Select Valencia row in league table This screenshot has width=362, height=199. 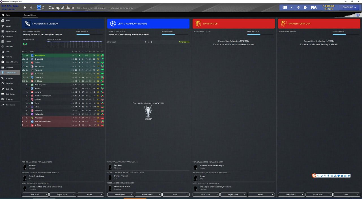[x=63, y=70]
